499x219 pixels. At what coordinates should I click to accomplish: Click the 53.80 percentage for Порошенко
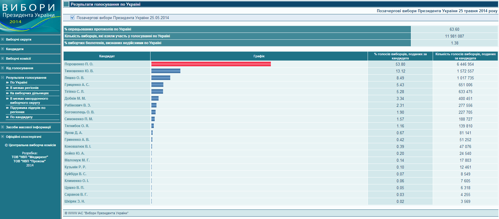[400, 64]
